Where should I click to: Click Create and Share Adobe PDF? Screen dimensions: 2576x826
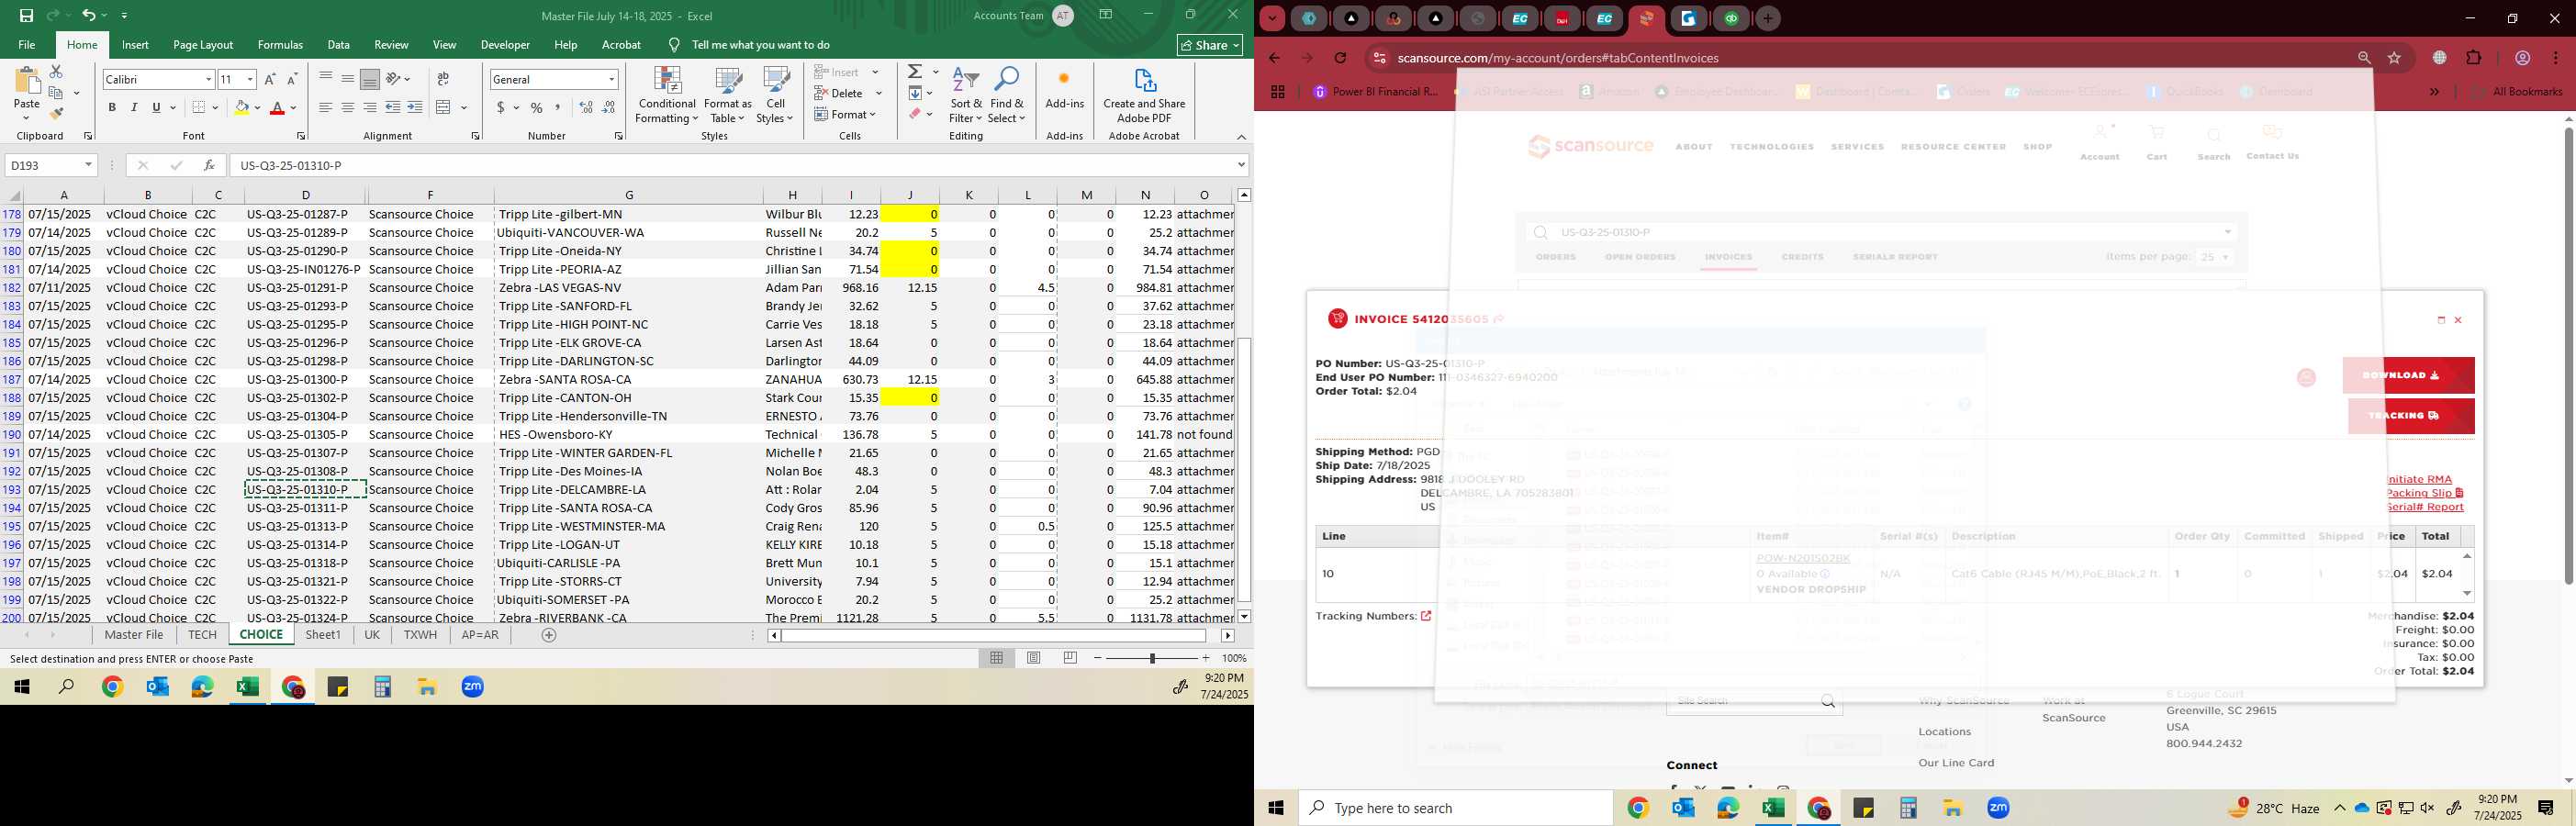[x=1144, y=96]
